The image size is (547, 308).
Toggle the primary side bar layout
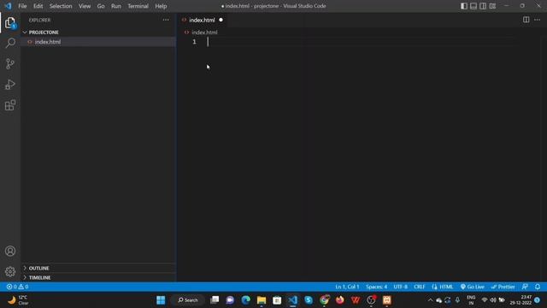pyautogui.click(x=464, y=6)
